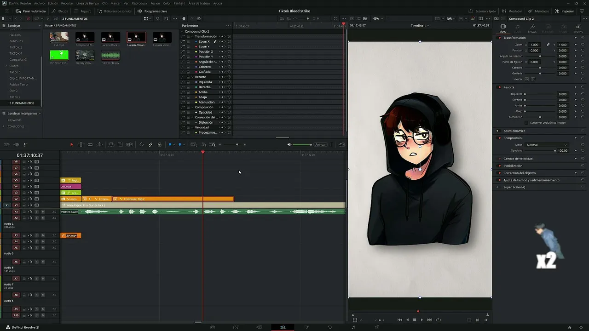Add keyframe for Zoom in Inspector

[576, 45]
